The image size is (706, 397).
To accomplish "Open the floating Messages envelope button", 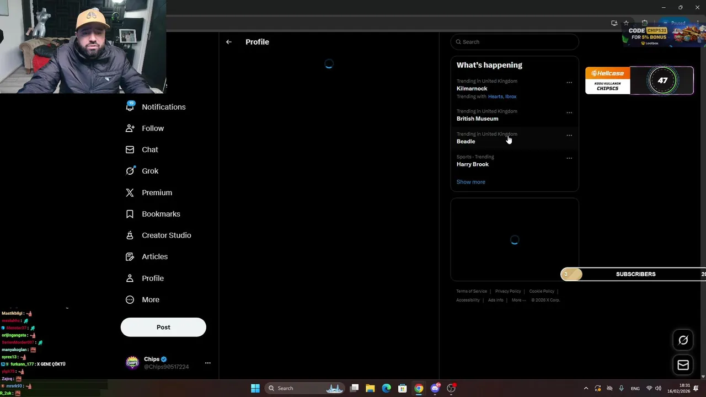I will tap(683, 365).
